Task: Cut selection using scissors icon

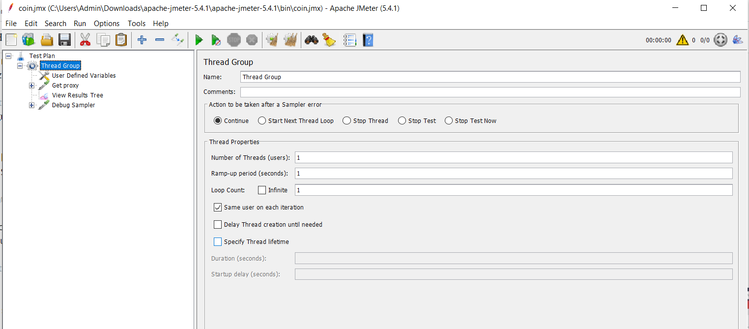Action: click(85, 40)
